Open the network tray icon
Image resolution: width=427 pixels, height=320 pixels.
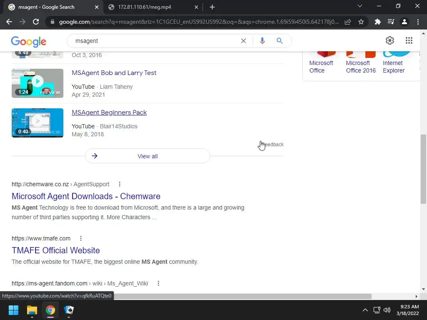click(377, 310)
